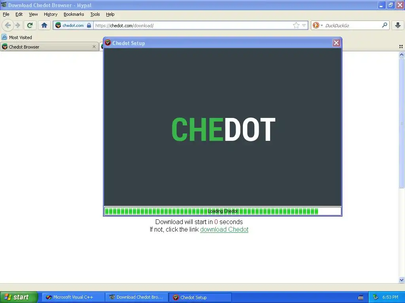Open the tab groups grid icon

401,47
